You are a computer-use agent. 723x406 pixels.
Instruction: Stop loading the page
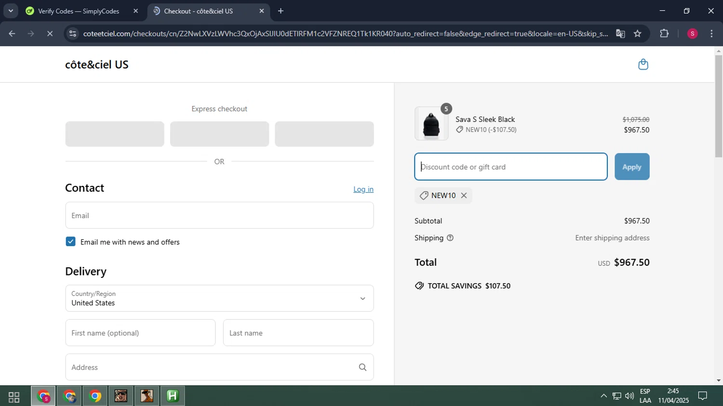(50, 34)
